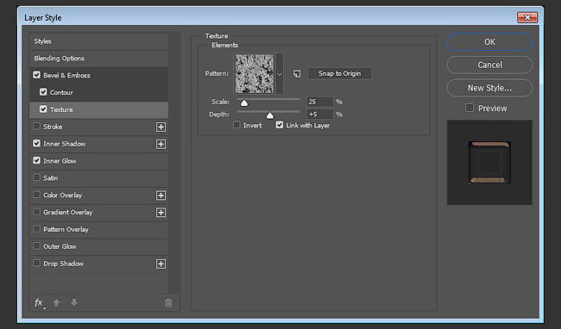Add another Stroke effect with plus icon
The image size is (561, 329).
pos(161,127)
